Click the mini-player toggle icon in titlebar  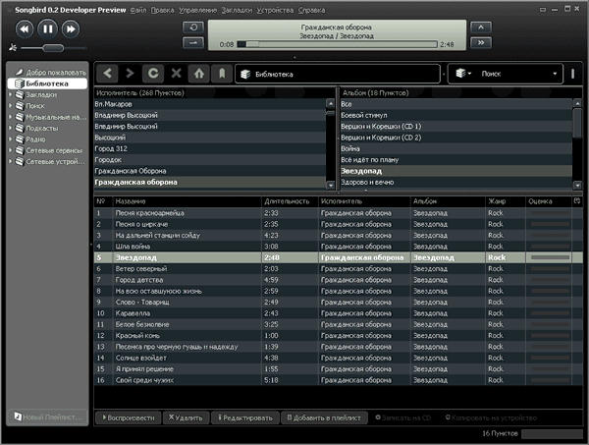pyautogui.click(x=543, y=10)
